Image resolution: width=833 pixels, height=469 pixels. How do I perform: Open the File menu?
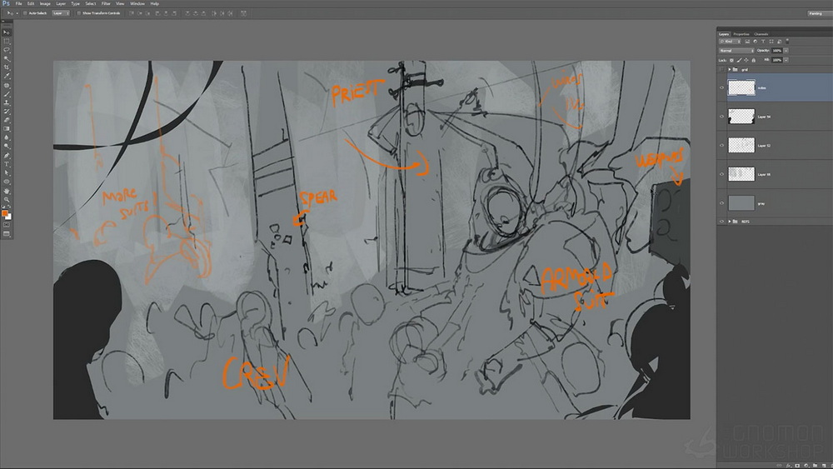pos(18,3)
